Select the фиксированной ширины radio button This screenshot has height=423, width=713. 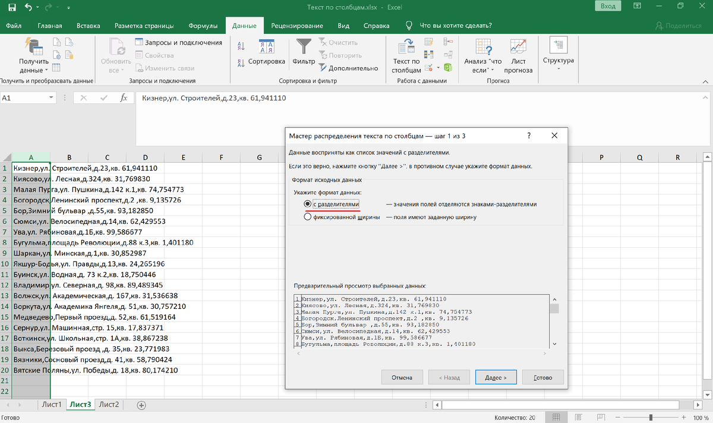pos(307,217)
